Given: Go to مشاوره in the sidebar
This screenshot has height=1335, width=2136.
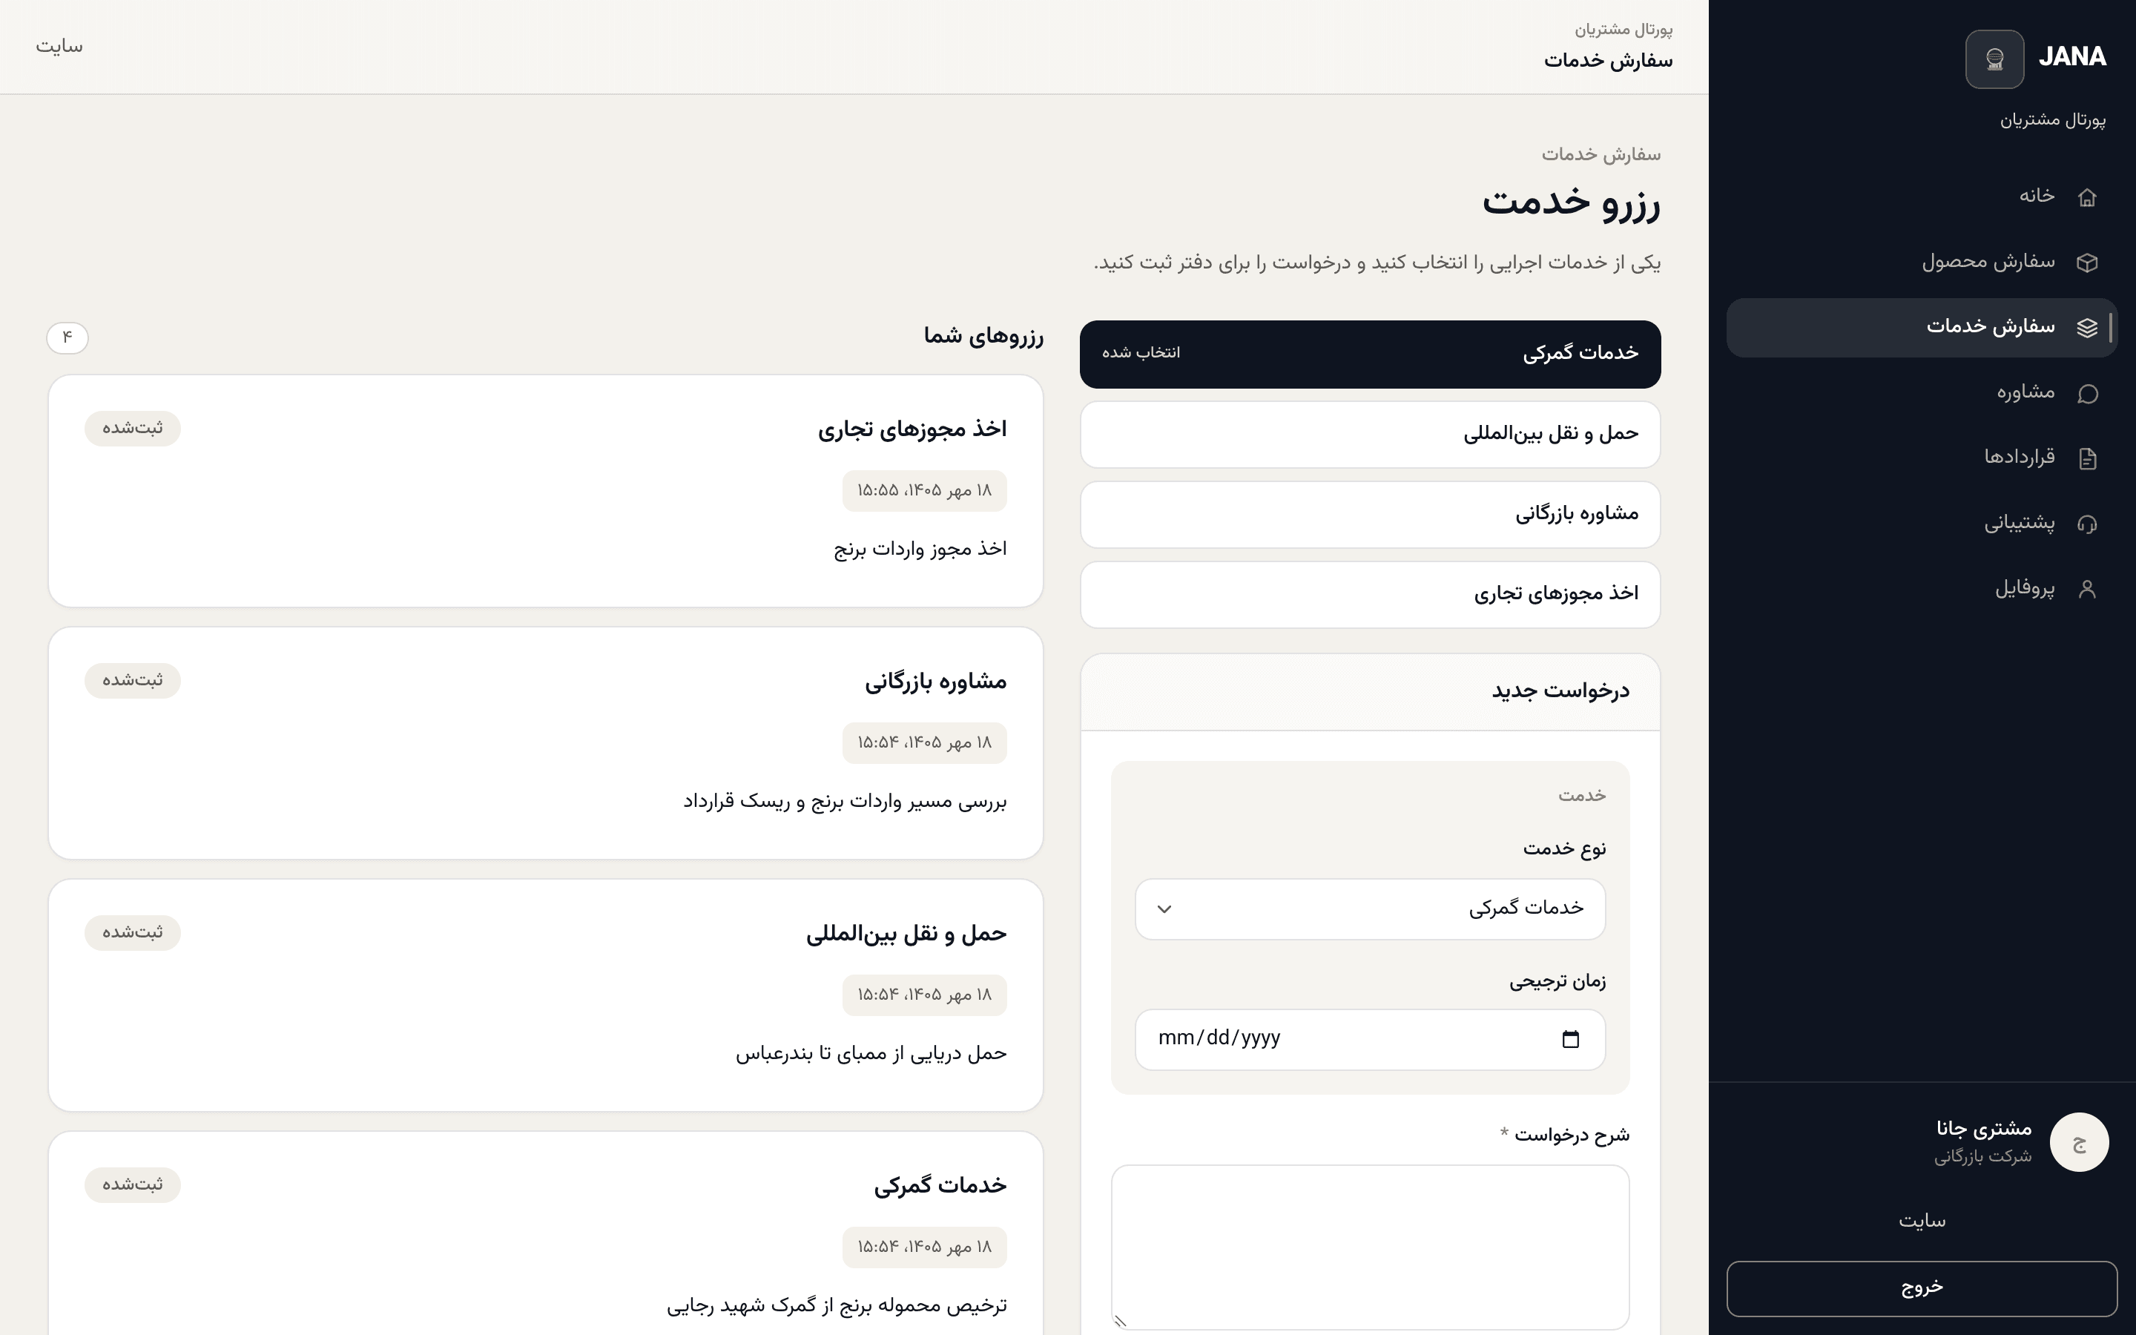Looking at the screenshot, I should coord(1922,392).
